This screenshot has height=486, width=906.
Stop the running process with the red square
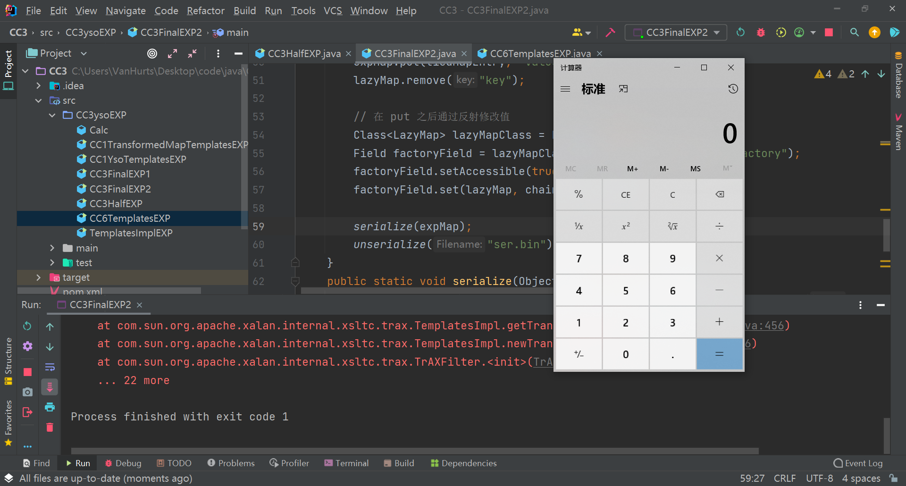click(829, 32)
